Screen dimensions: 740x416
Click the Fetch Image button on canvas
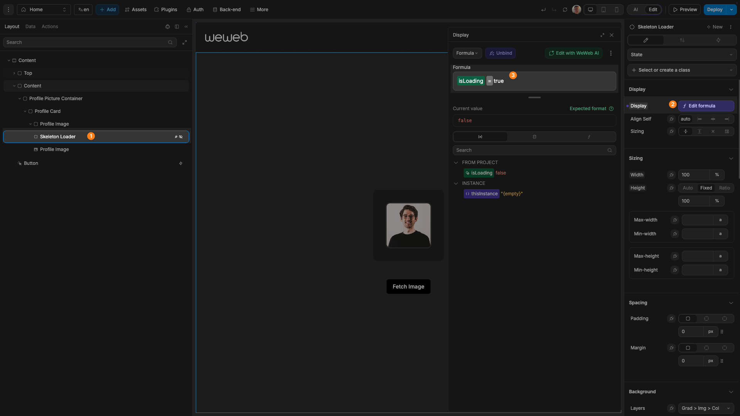(408, 287)
